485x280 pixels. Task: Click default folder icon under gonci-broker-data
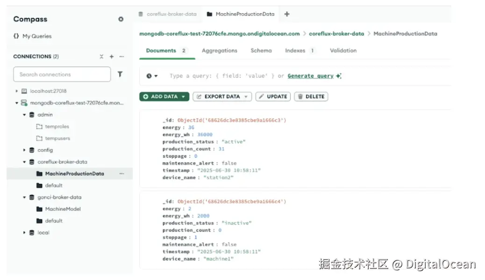[x=39, y=221]
